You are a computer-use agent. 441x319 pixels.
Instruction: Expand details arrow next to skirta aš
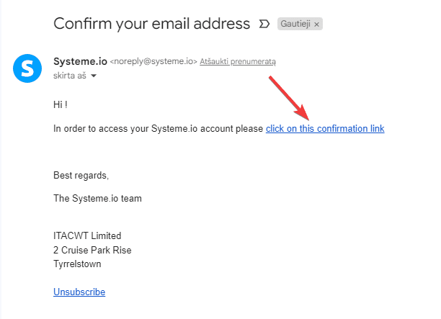tap(94, 76)
